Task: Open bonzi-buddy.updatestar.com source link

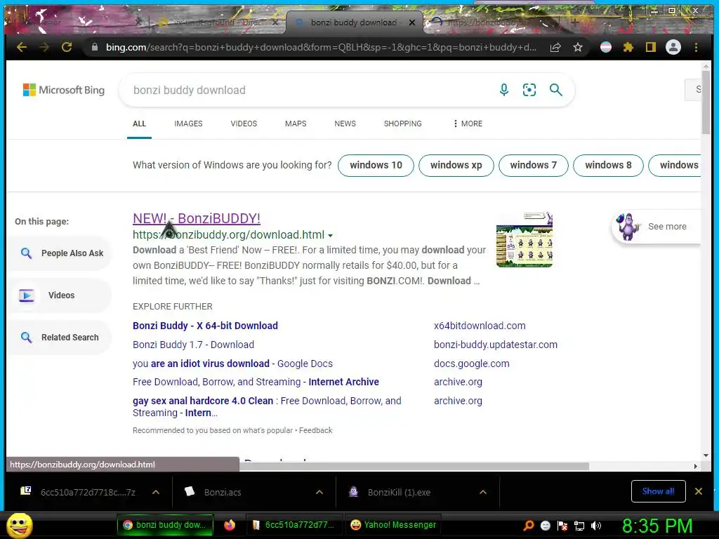Action: [x=496, y=344]
